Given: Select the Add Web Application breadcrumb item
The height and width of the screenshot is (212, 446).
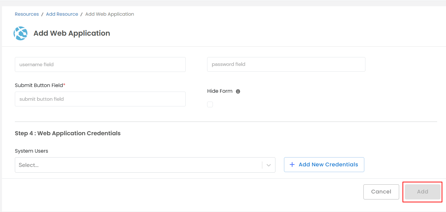Looking at the screenshot, I should click(x=109, y=14).
